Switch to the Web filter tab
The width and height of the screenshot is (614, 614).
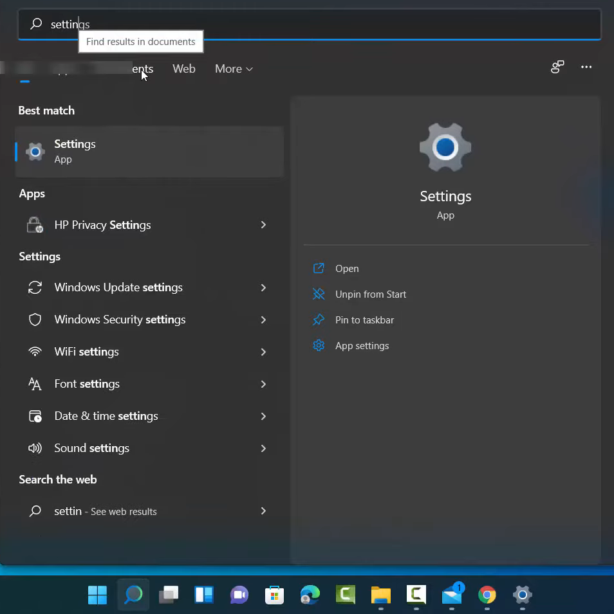[183, 69]
